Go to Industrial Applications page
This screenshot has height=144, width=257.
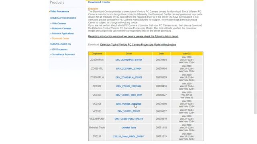click(63, 34)
